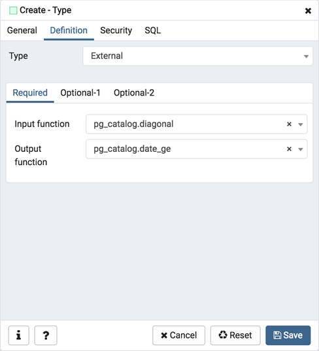This screenshot has height=351, width=319.
Task: Select the Definition tab
Action: click(x=69, y=30)
